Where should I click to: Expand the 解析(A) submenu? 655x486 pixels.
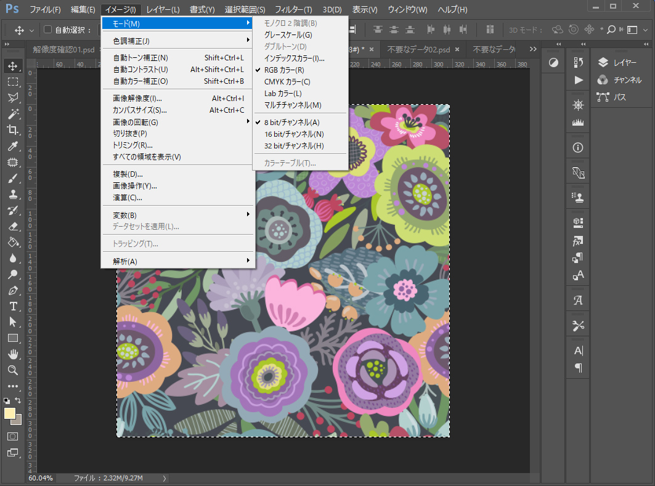pyautogui.click(x=178, y=261)
